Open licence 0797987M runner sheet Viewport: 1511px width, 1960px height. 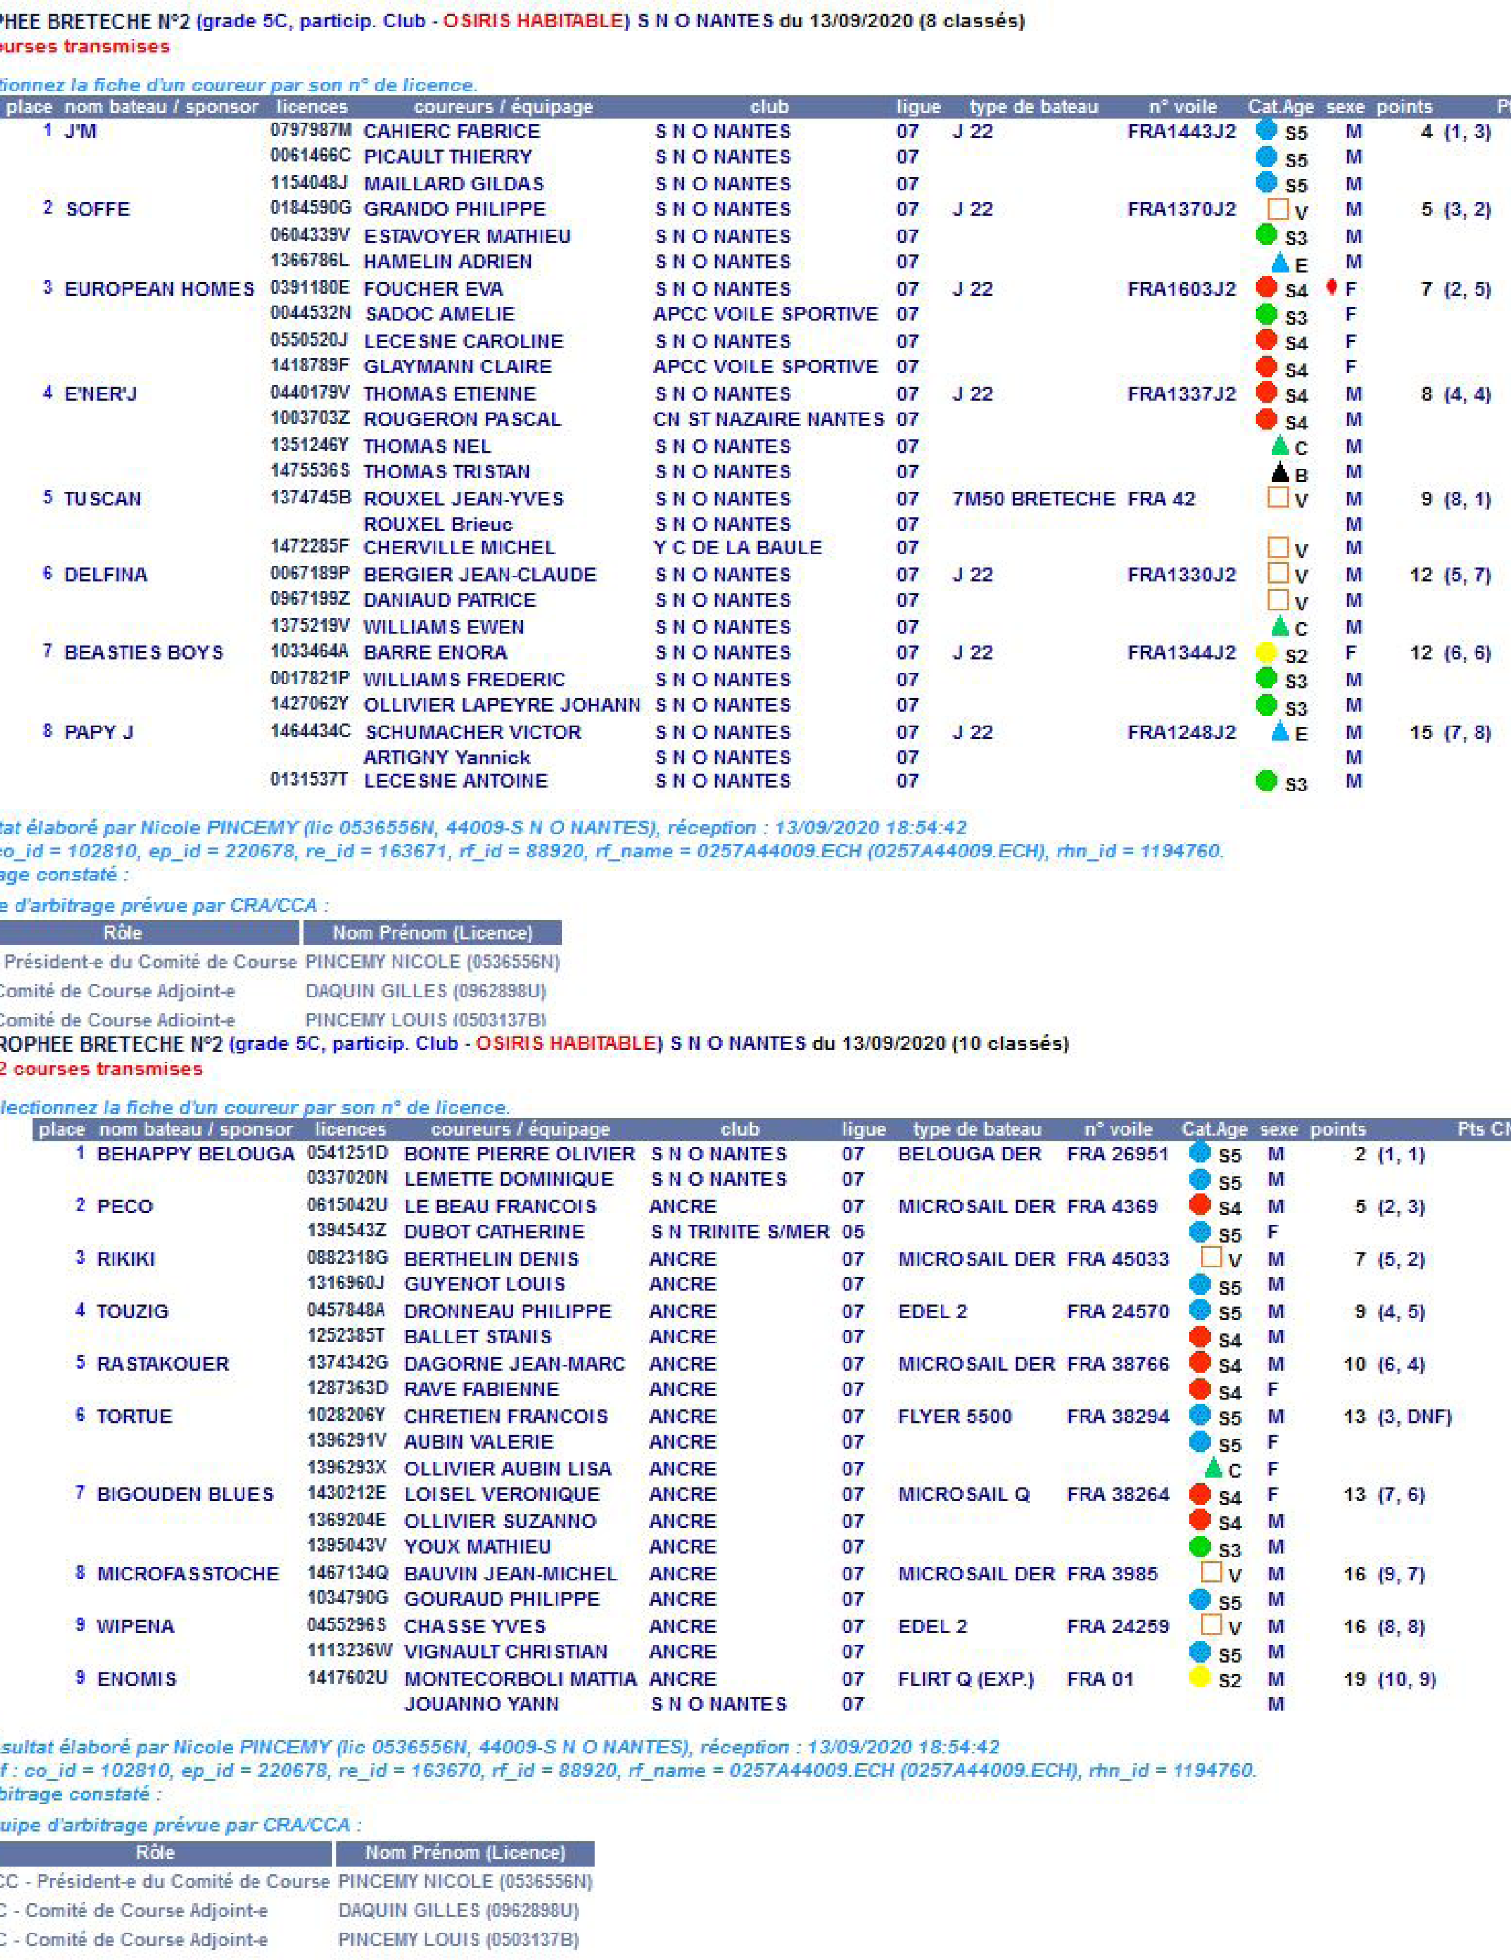310,131
